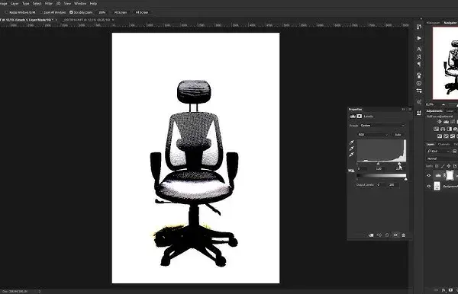Open the Type menu
Image resolution: width=458 pixels, height=294 pixels.
26,4
